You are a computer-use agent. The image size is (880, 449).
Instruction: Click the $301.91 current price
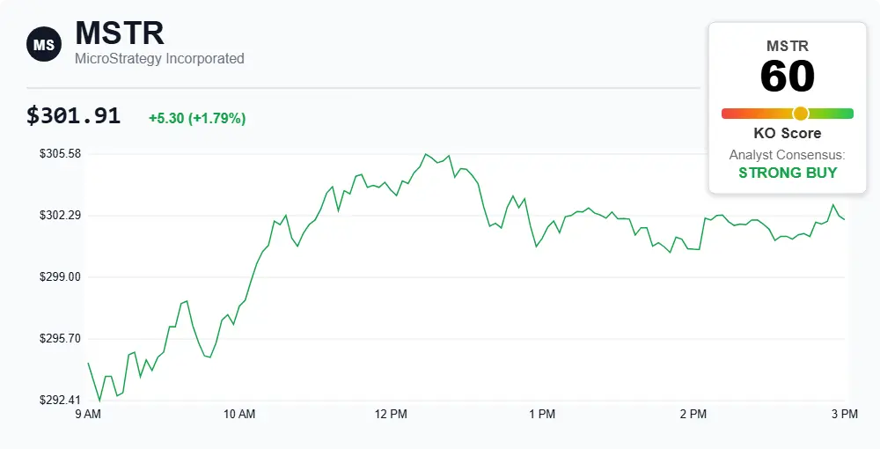(x=73, y=115)
